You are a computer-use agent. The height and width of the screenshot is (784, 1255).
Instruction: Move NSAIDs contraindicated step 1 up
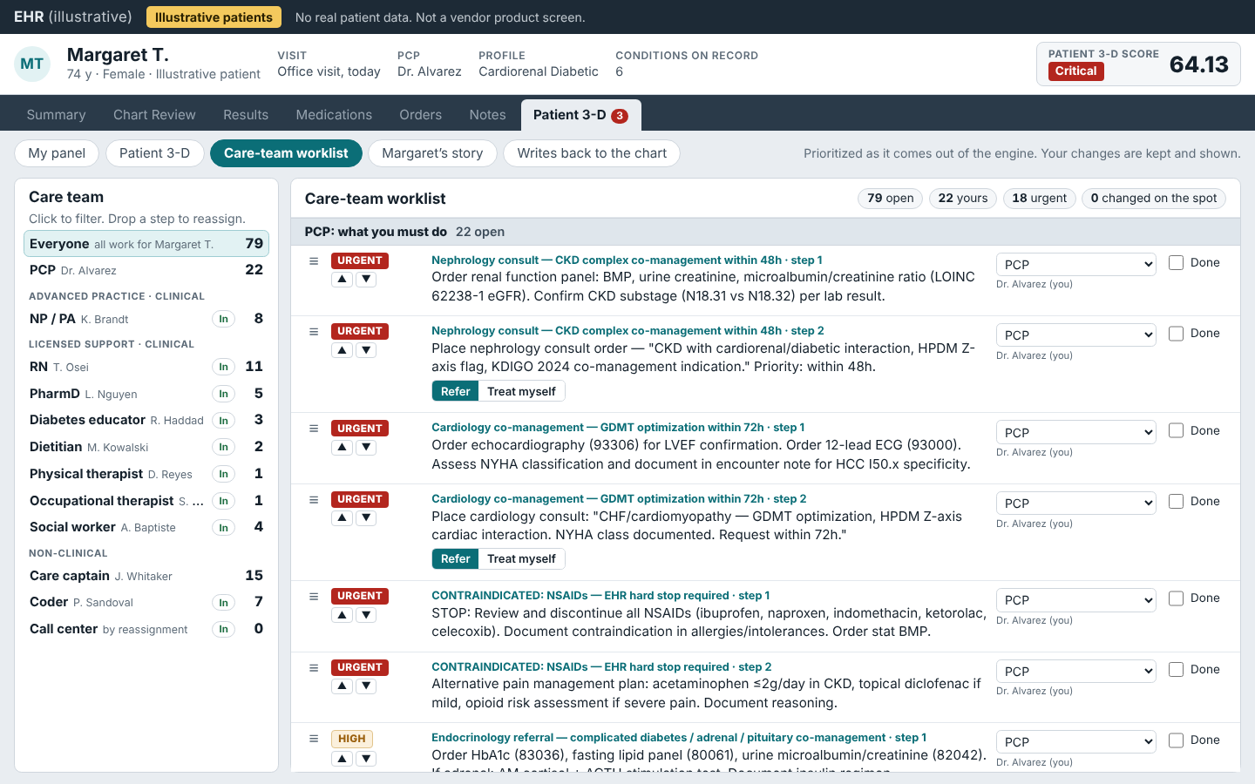pos(343,615)
